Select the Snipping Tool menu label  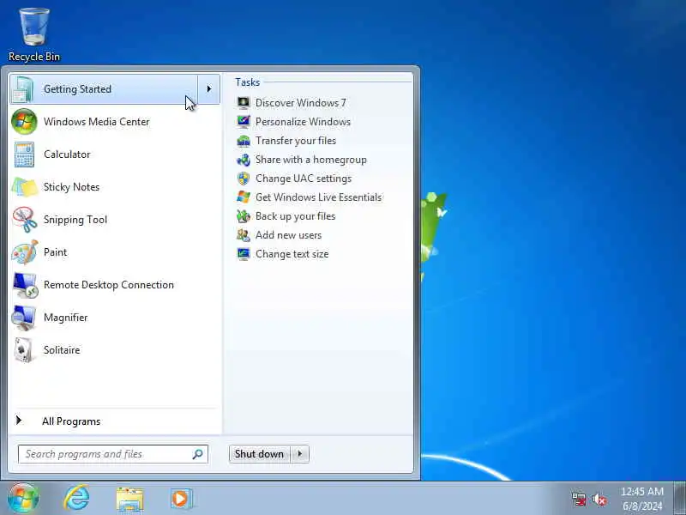pos(75,220)
